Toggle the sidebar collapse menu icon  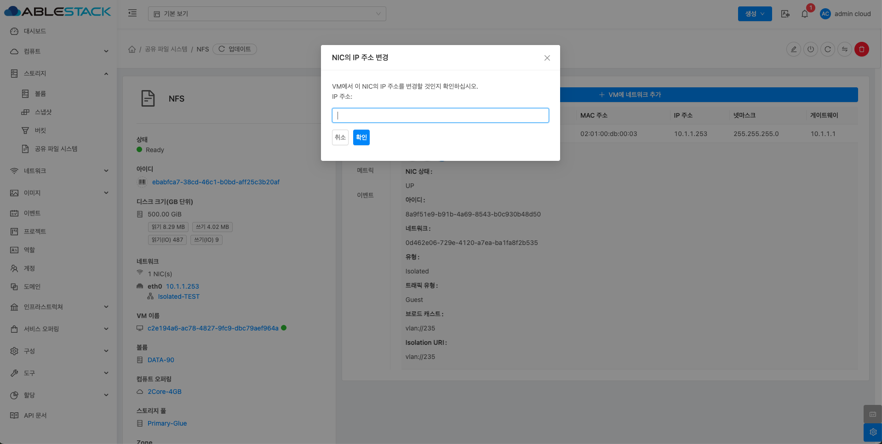(132, 13)
